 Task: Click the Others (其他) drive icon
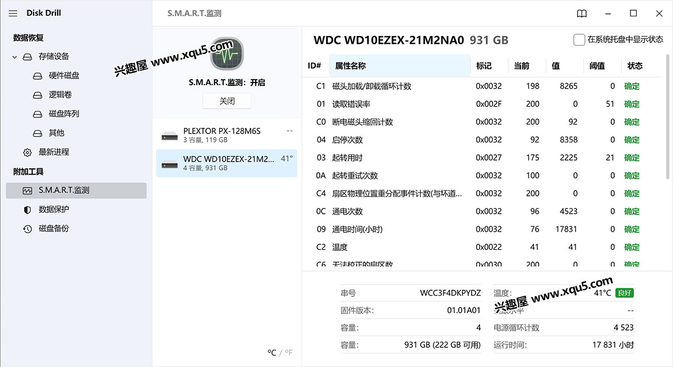coord(38,133)
